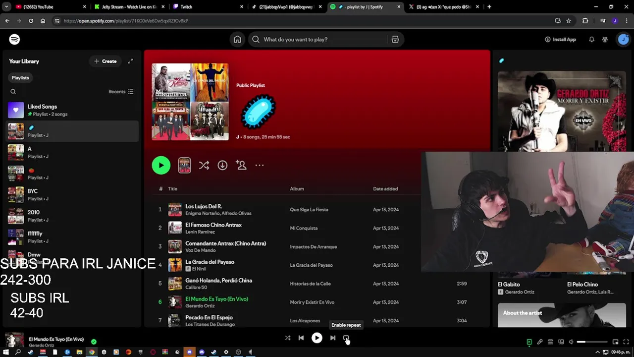Viewport: 634px width, 357px height.
Task: Select track Pecado En El Espejo
Action: click(209, 318)
